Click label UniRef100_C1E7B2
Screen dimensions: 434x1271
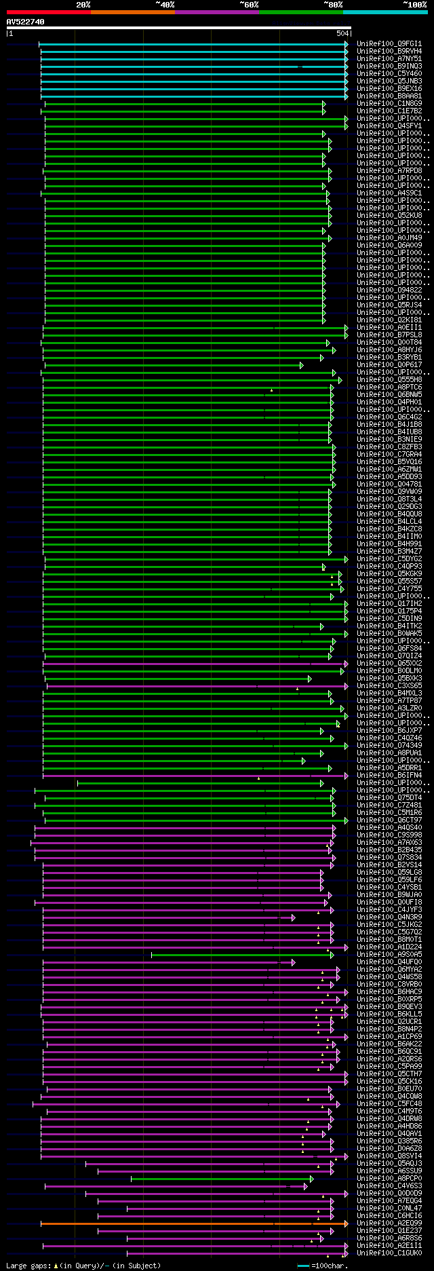(389, 111)
